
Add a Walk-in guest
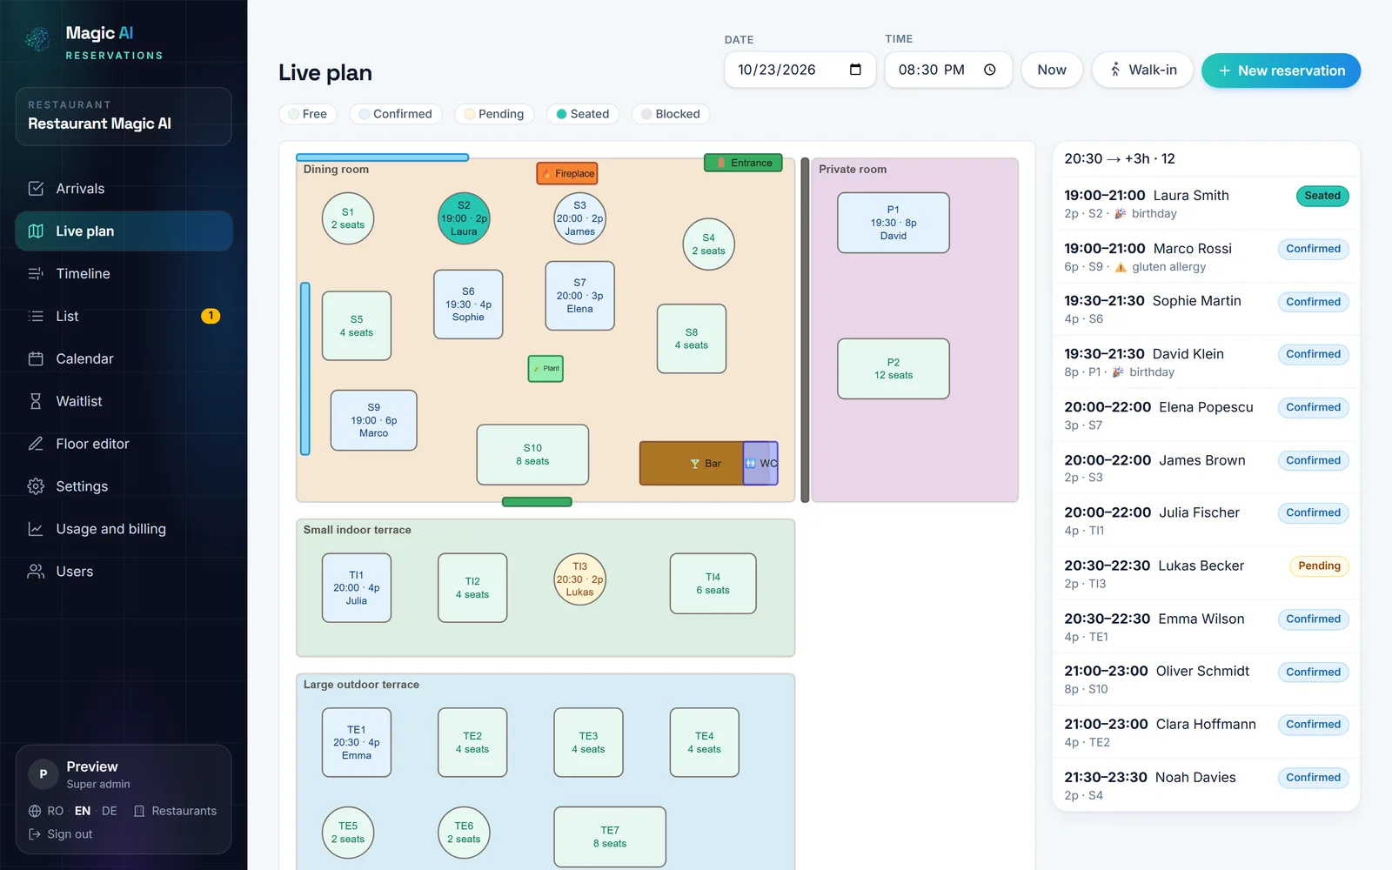[x=1142, y=70]
